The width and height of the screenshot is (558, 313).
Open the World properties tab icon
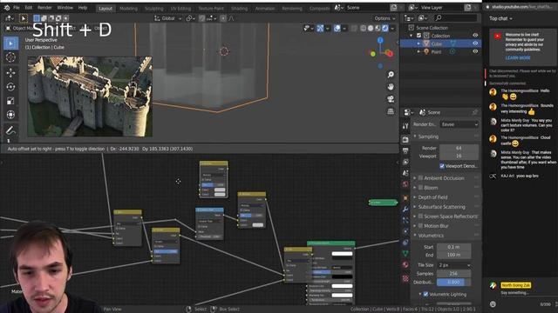tap(405, 184)
